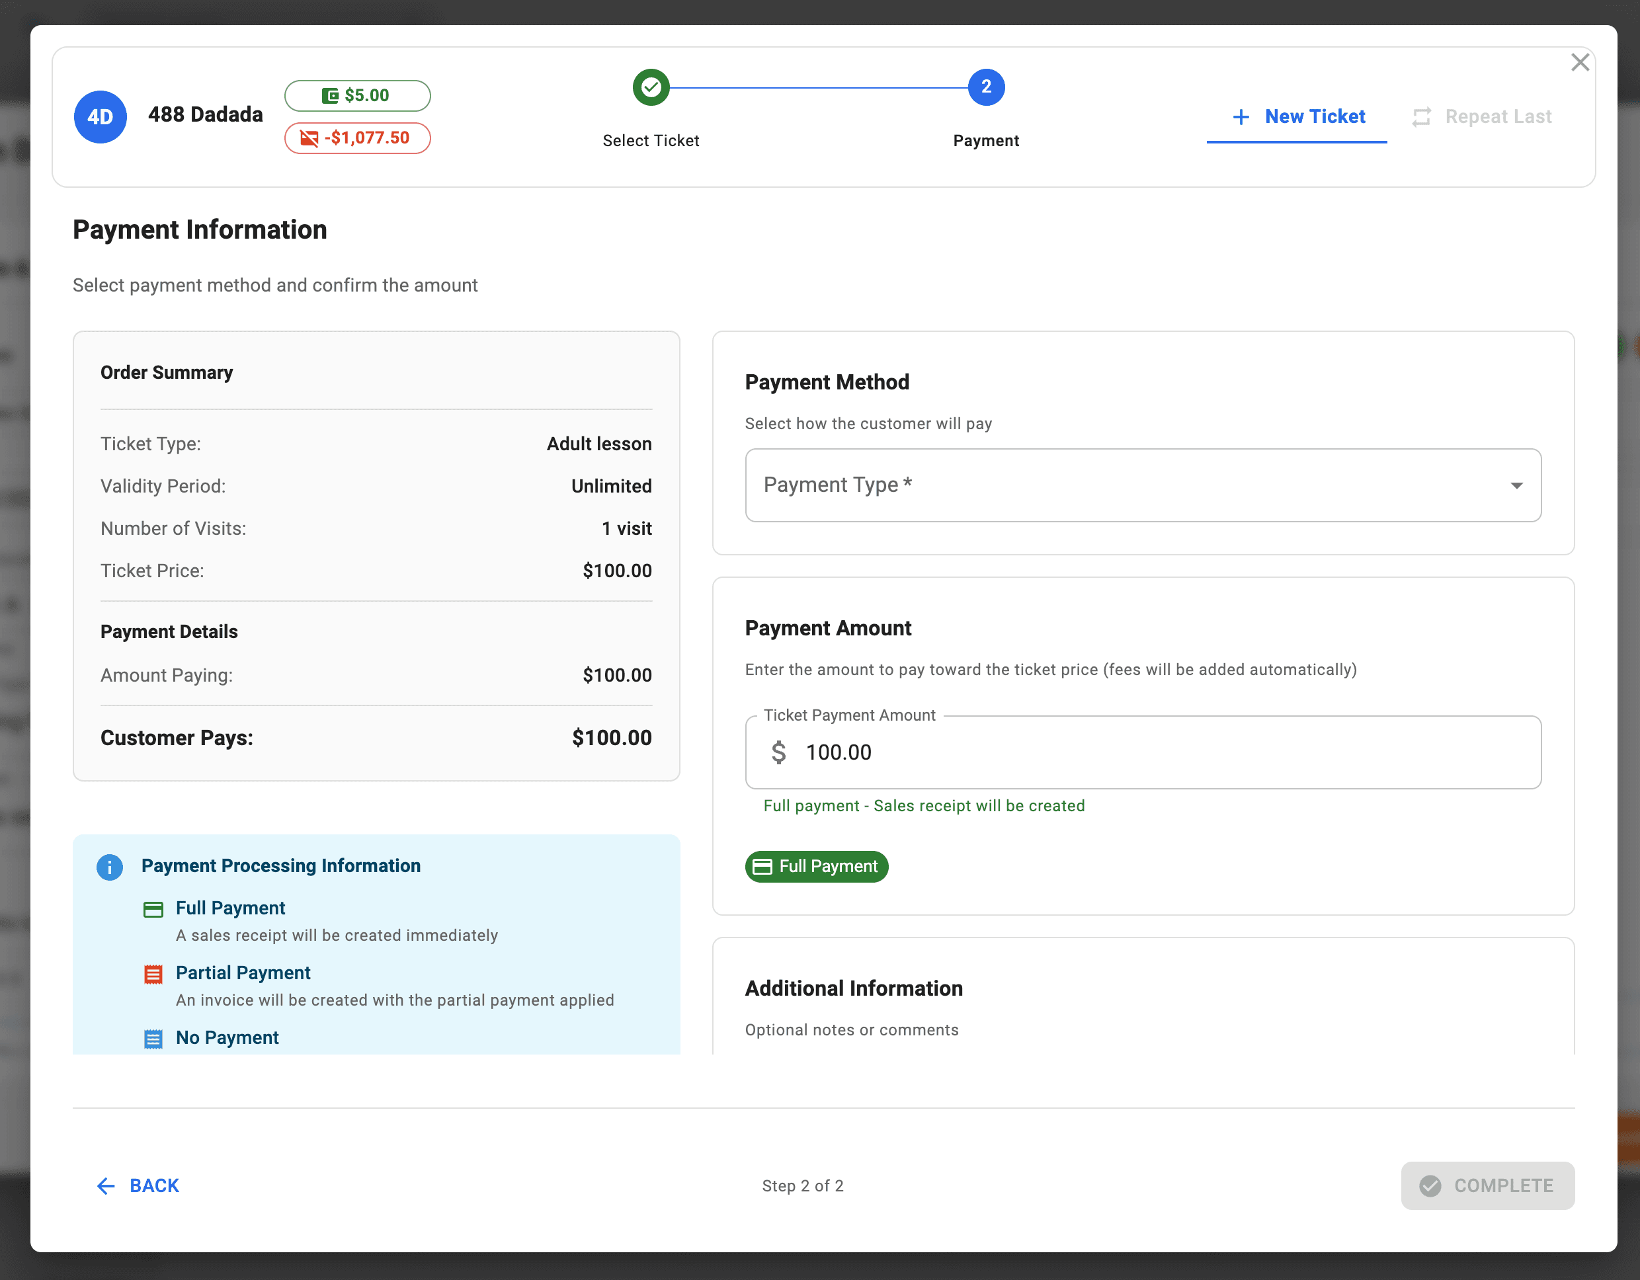
Task: Select the Select Ticket step label
Action: [x=650, y=140]
